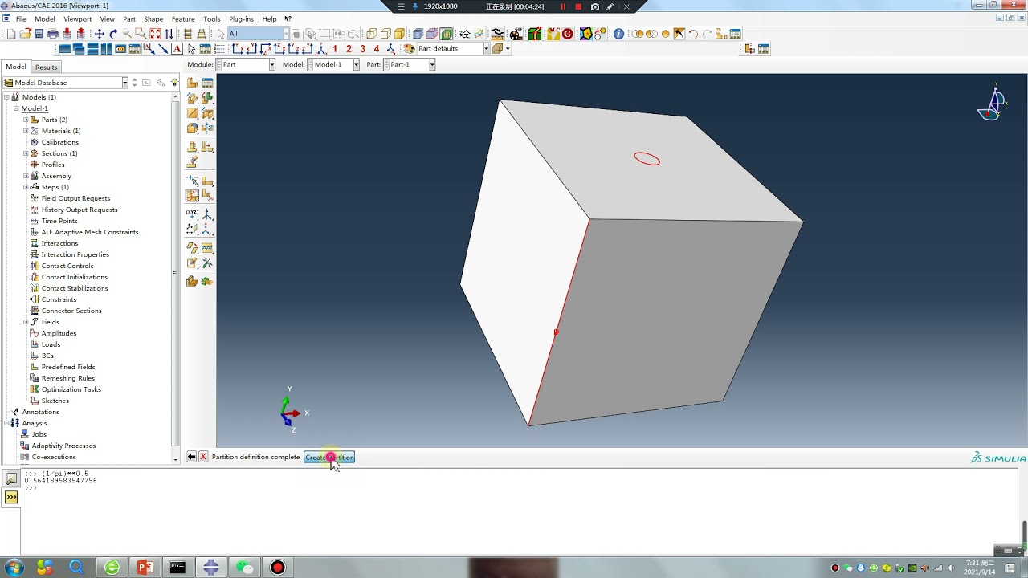Toggle Wireframe render style

pos(372,34)
